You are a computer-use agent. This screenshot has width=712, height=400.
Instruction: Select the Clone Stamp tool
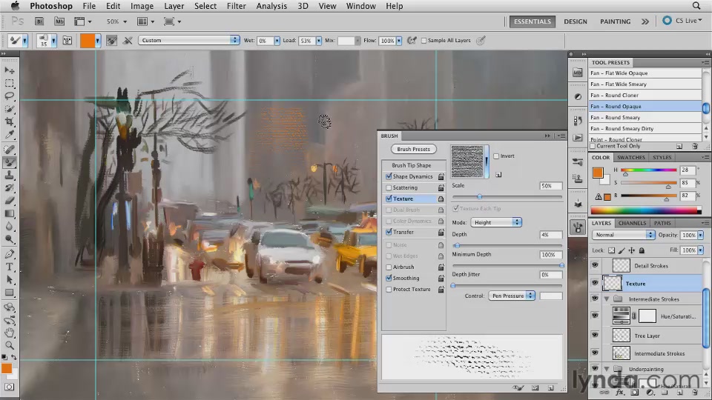[10, 175]
